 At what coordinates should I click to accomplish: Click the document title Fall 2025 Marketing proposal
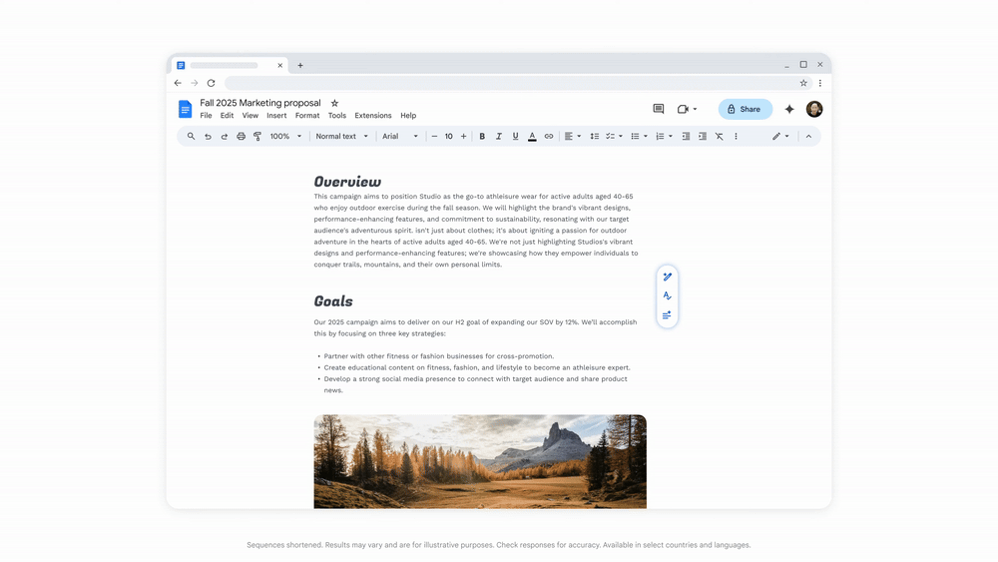(260, 103)
